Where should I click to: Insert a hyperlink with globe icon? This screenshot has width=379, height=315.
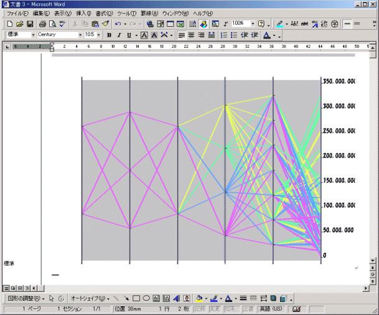coord(150,24)
